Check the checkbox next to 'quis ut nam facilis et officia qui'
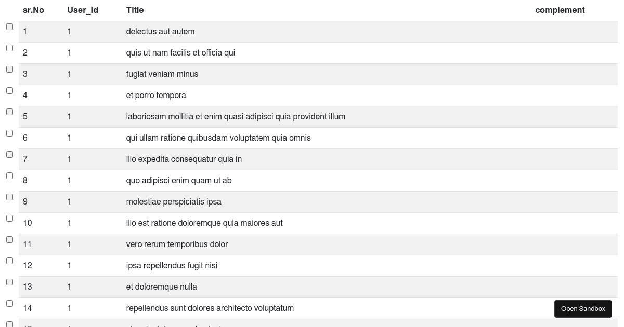Viewport: 624px width, 327px height. (9, 48)
